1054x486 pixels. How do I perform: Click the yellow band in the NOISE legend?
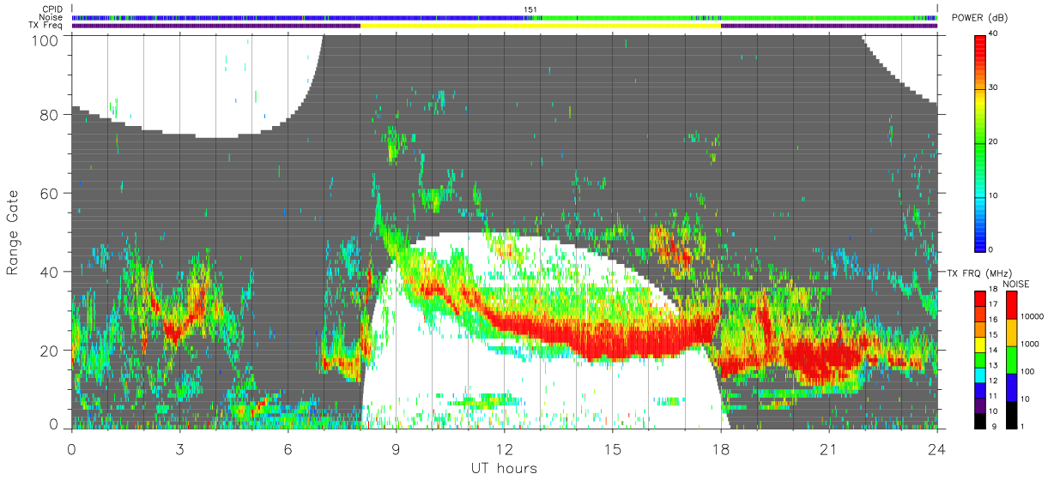[1012, 333]
